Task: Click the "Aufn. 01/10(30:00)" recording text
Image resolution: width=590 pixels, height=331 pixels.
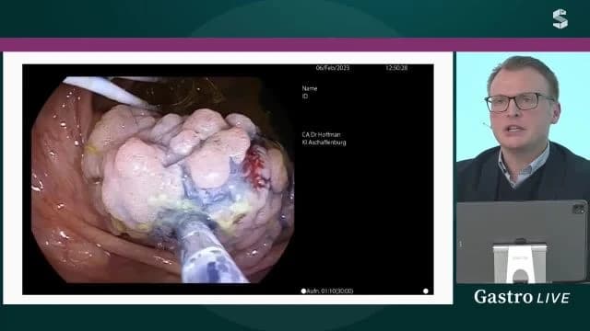Action: tap(330, 291)
